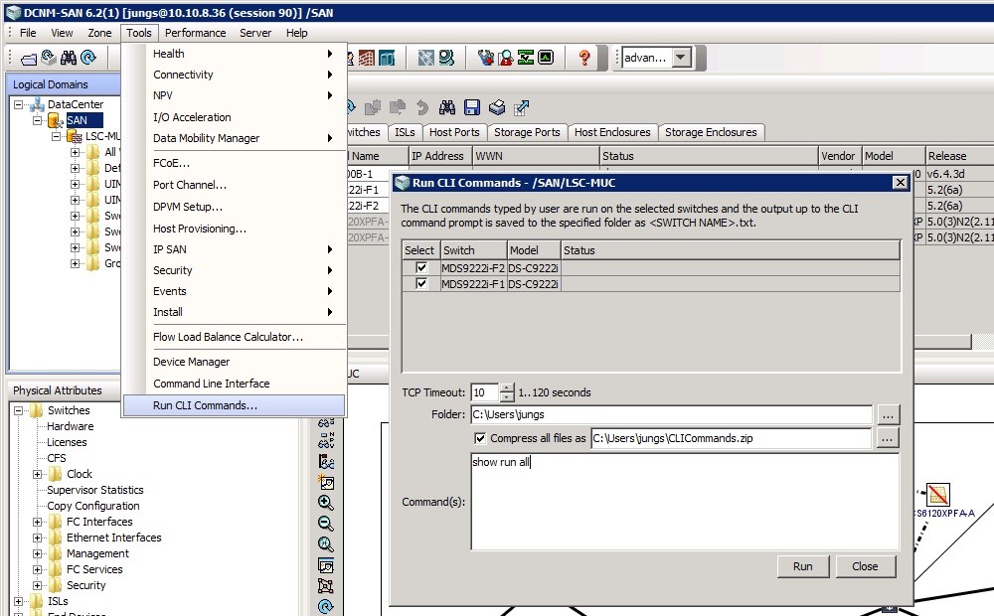Viewport: 994px width, 616px height.
Task: Uncheck the MDS9222i-F2 switch checkbox
Action: 421,267
